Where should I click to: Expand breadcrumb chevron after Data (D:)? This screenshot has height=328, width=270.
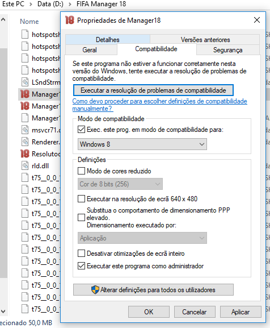[70, 4]
